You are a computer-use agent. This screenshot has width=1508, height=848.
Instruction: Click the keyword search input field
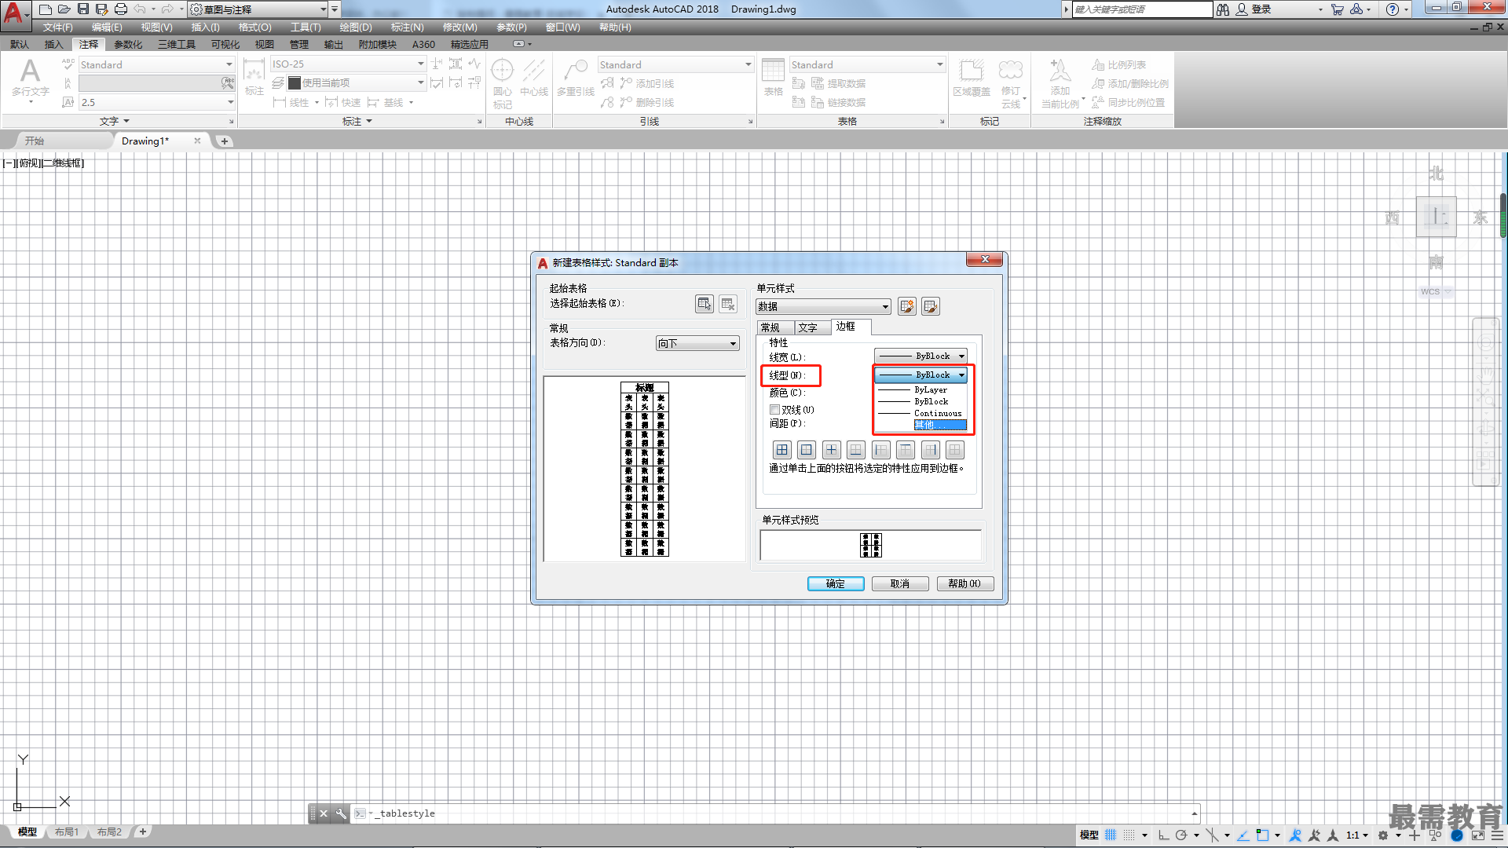pos(1142,9)
